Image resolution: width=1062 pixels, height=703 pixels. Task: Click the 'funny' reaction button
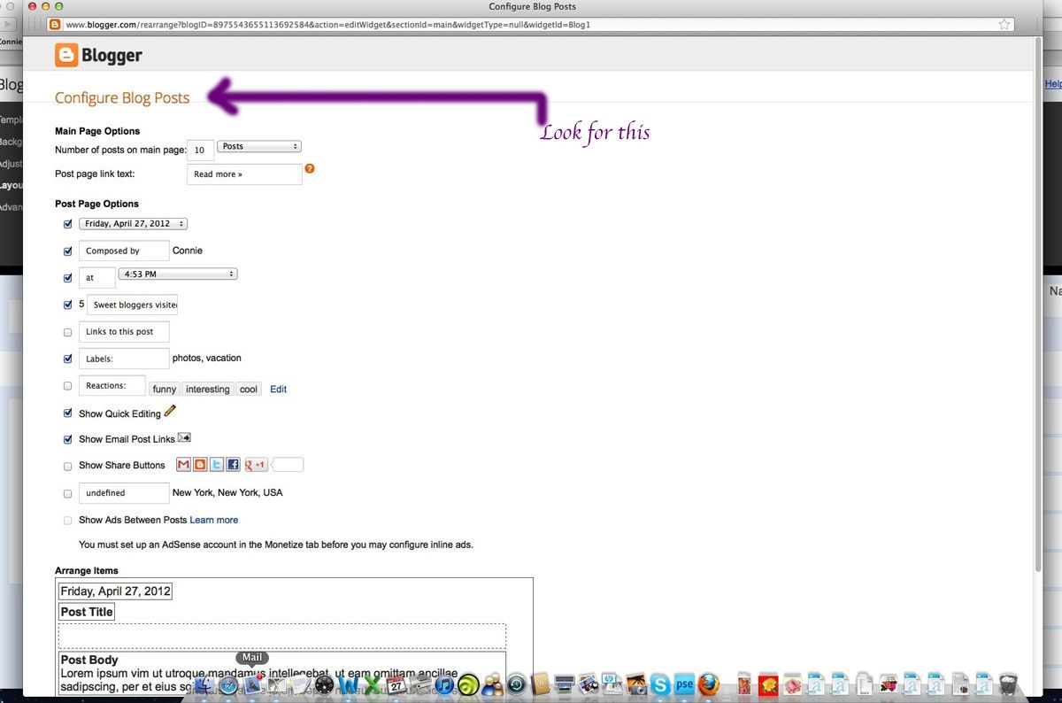165,390
